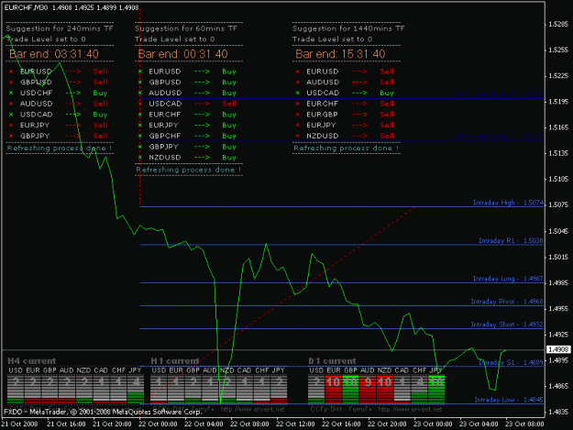The width and height of the screenshot is (573, 430).
Task: Click current price tag 1.4908 on price axis
Action: coord(558,349)
